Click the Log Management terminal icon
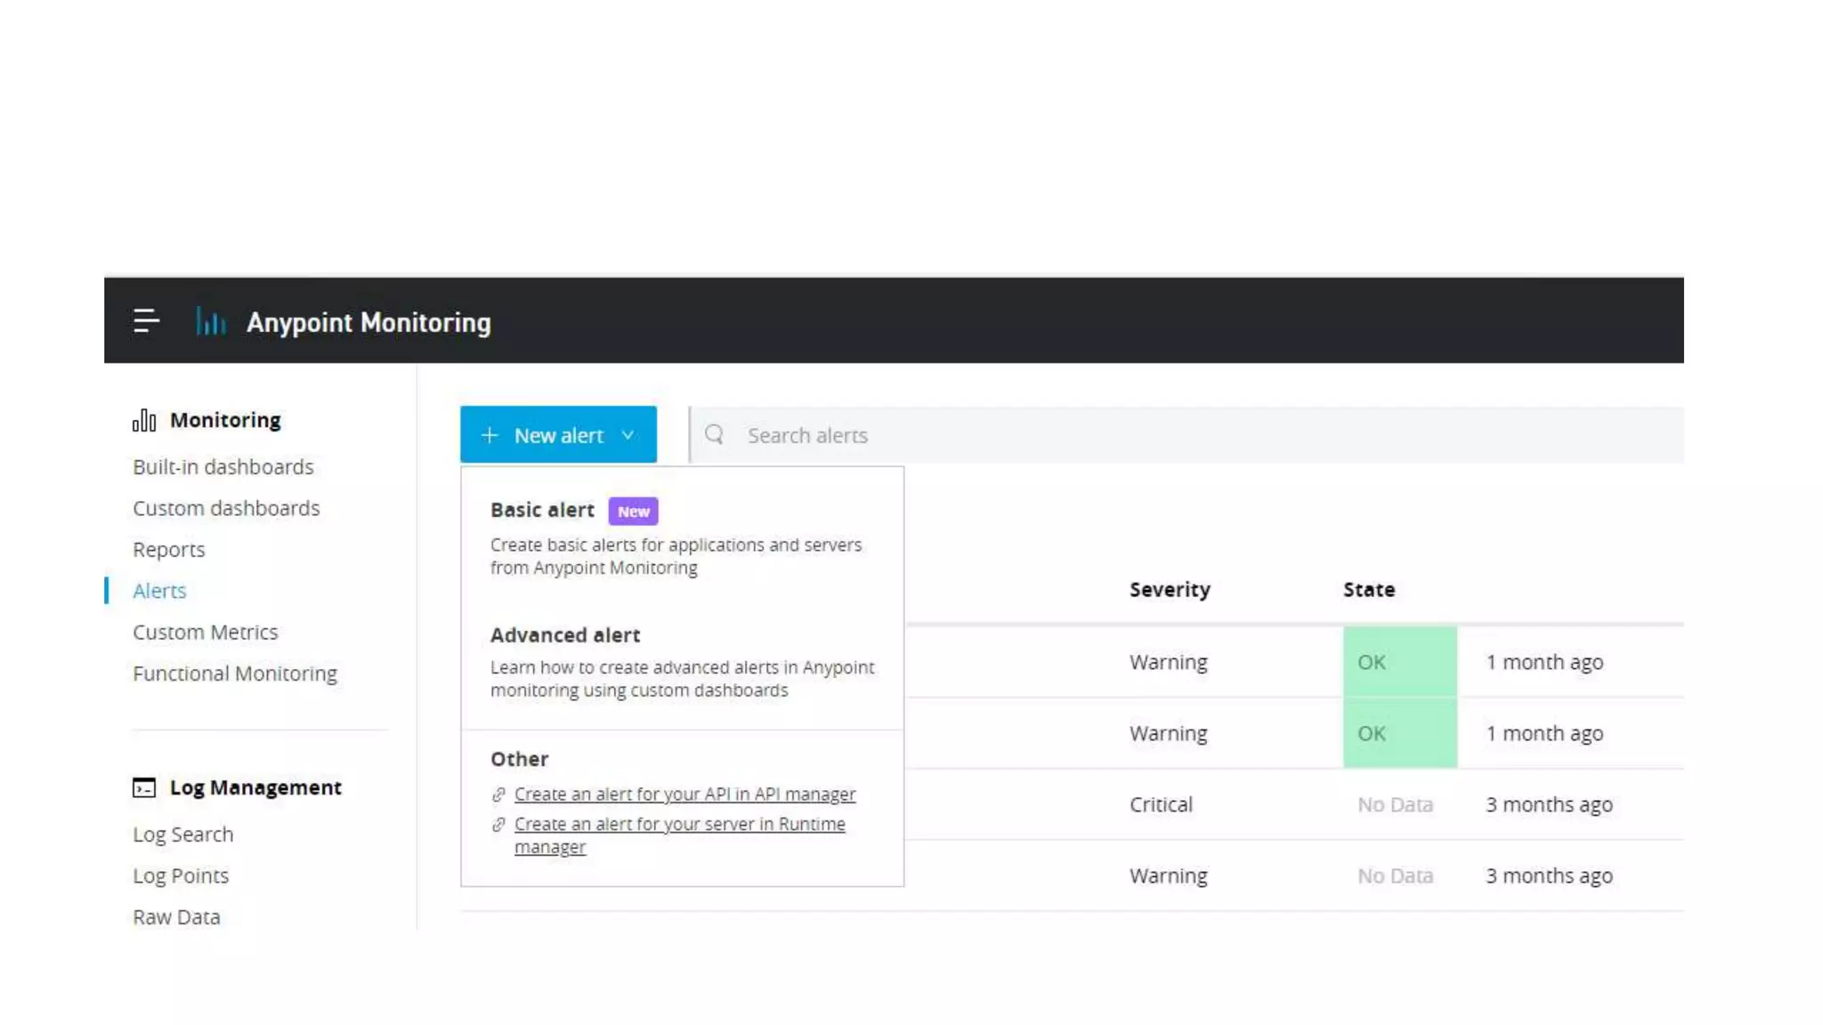 pos(144,787)
